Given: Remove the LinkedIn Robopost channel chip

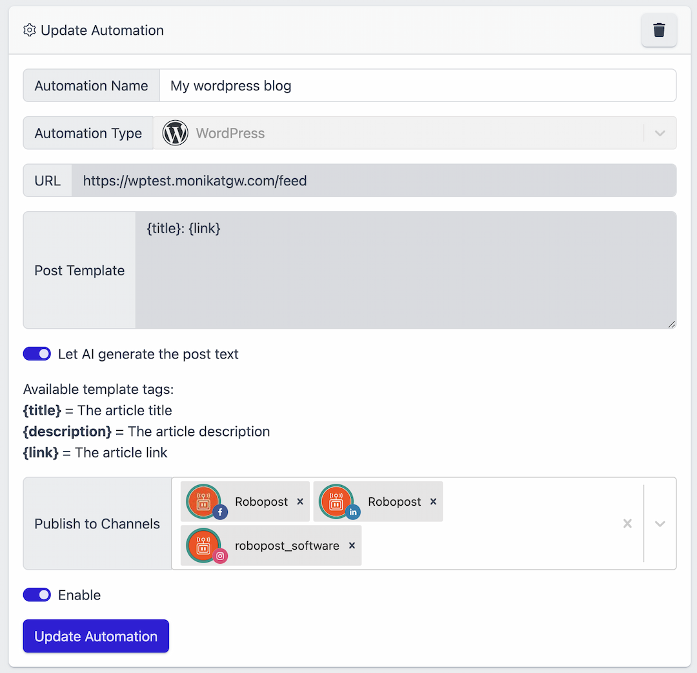Looking at the screenshot, I should click(433, 502).
